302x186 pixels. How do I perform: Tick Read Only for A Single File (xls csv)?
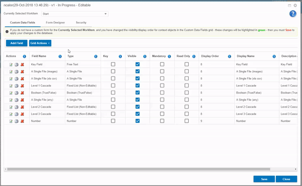(187, 78)
